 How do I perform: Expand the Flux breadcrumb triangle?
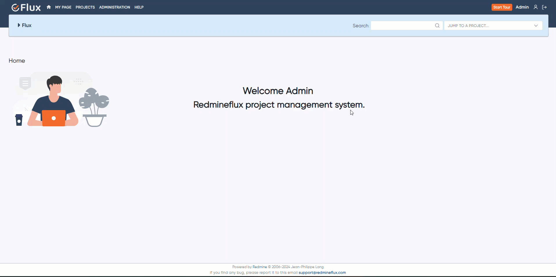click(19, 25)
